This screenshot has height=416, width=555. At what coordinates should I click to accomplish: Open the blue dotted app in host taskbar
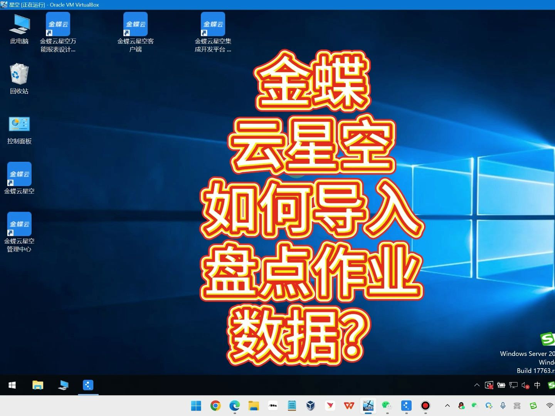tap(406, 406)
